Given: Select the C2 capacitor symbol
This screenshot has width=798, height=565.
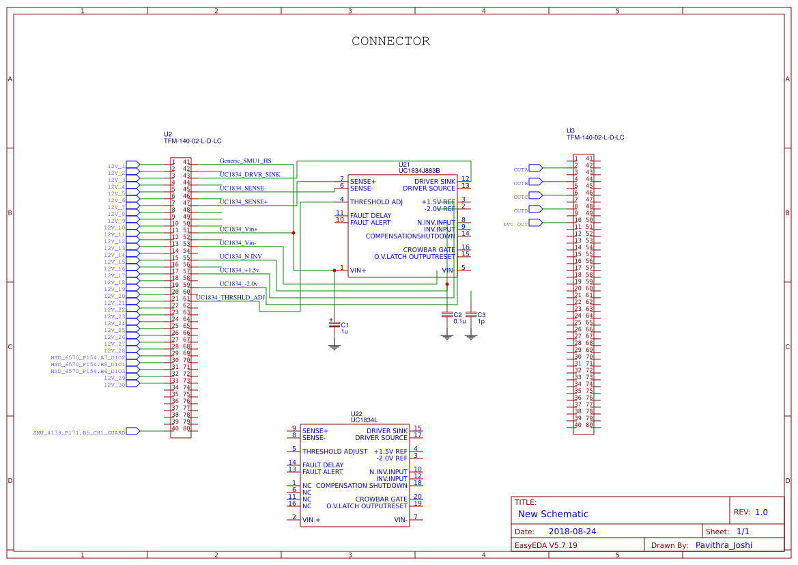Looking at the screenshot, I should [447, 315].
